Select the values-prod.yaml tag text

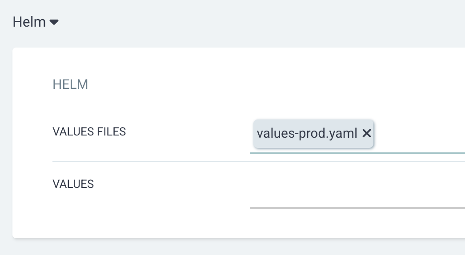[307, 133]
